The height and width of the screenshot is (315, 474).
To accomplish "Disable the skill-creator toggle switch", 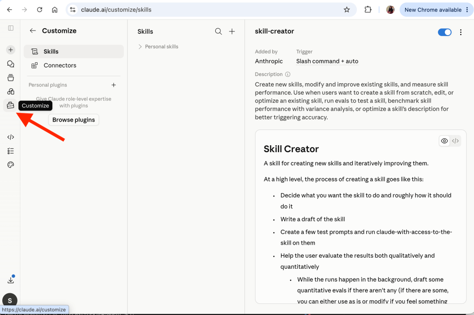I will click(444, 32).
